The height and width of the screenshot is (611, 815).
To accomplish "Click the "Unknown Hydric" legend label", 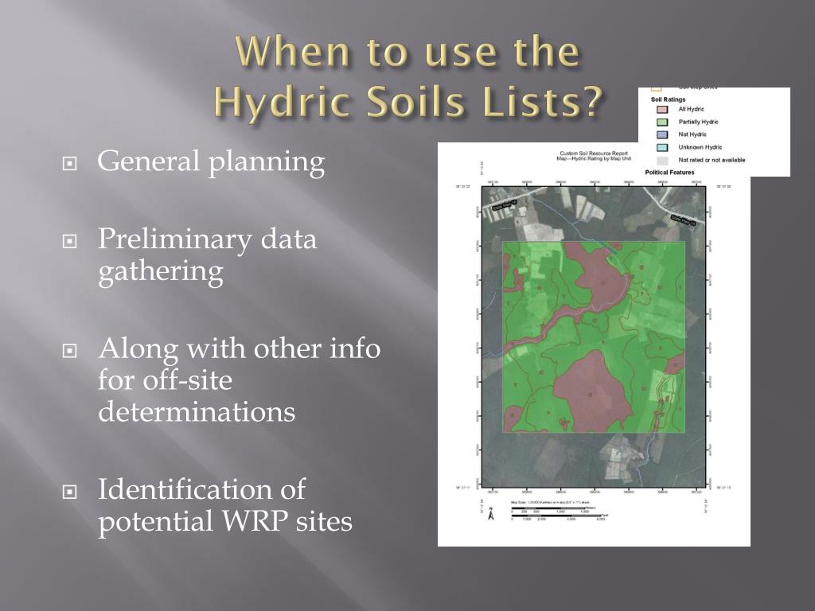I will (700, 147).
